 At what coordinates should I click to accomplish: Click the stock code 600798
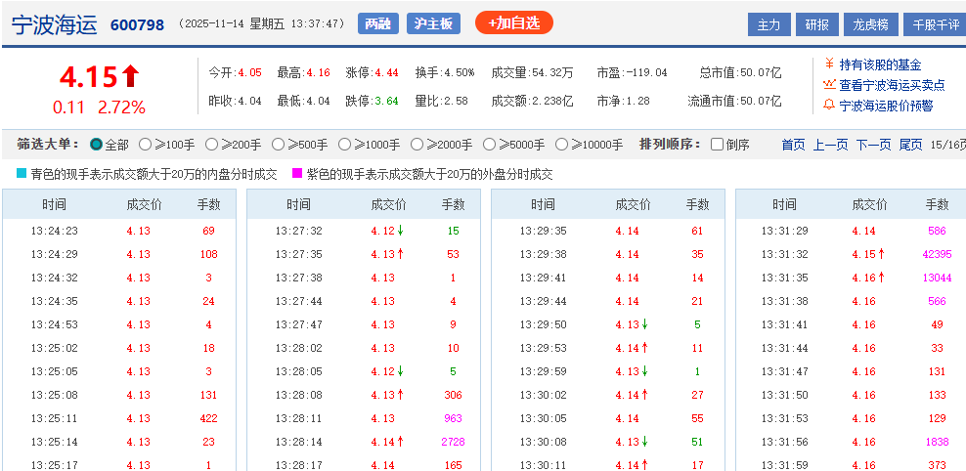[138, 24]
